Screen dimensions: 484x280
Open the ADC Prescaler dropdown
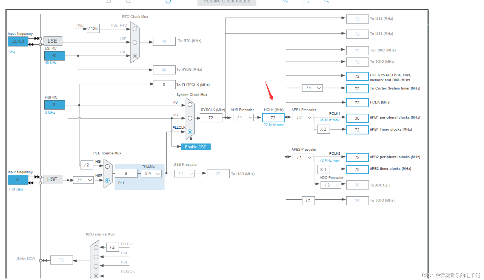[x=331, y=185]
